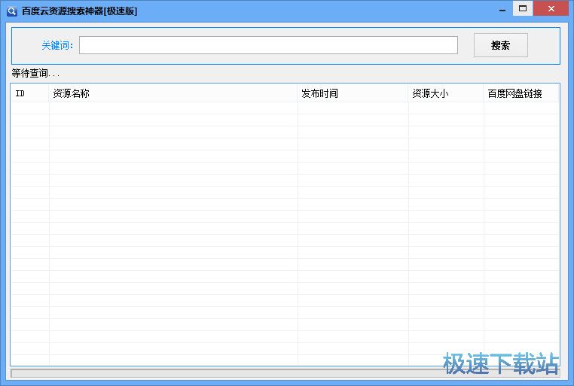Image resolution: width=574 pixels, height=386 pixels.
Task: Maximize the search tool window
Action: point(523,9)
